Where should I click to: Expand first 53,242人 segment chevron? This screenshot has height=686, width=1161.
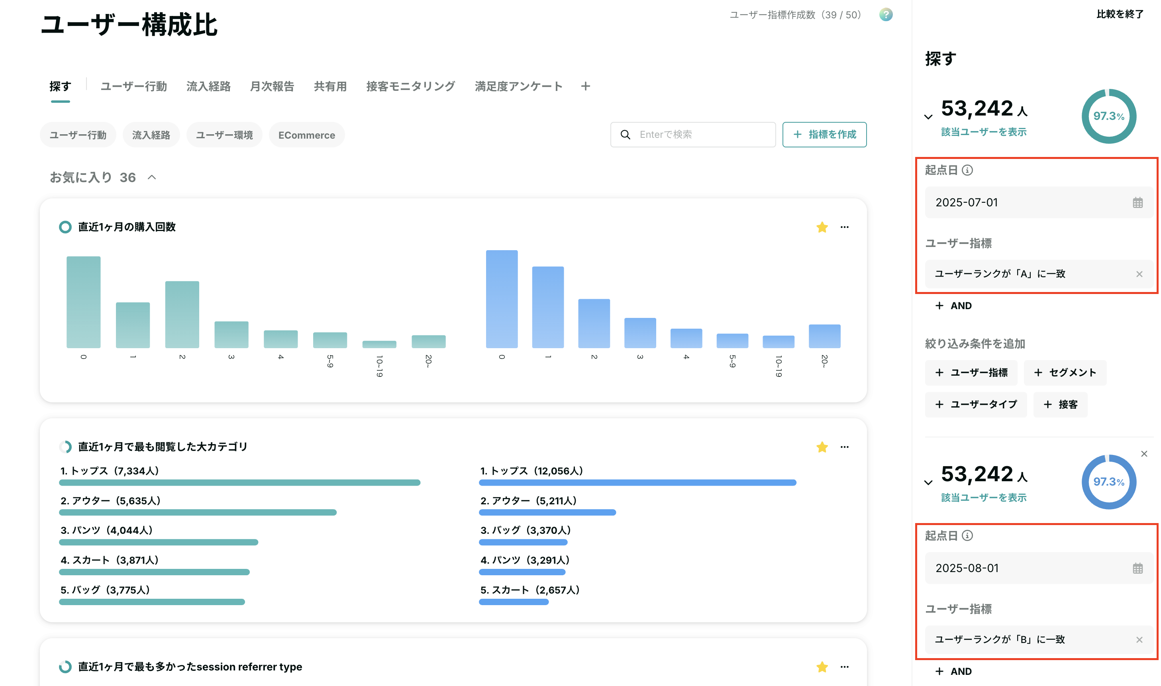click(x=928, y=117)
